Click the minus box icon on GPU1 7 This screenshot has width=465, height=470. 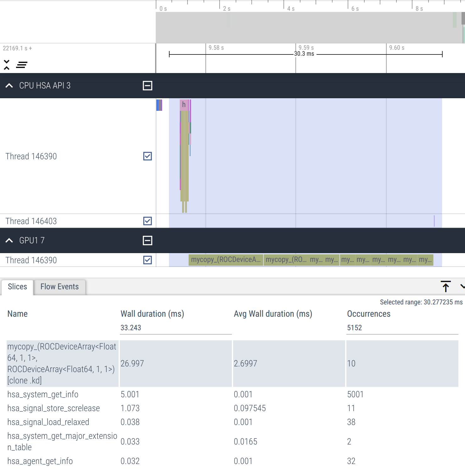point(147,241)
